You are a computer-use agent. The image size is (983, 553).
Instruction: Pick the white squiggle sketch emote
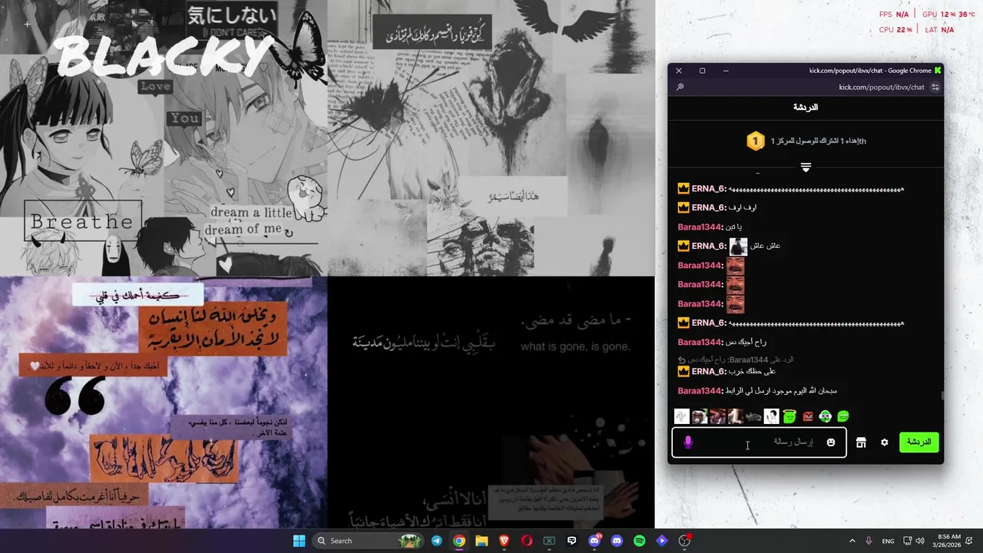click(x=682, y=416)
